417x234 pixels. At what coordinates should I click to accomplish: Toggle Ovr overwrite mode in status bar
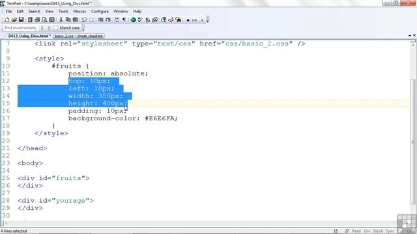pos(367,231)
